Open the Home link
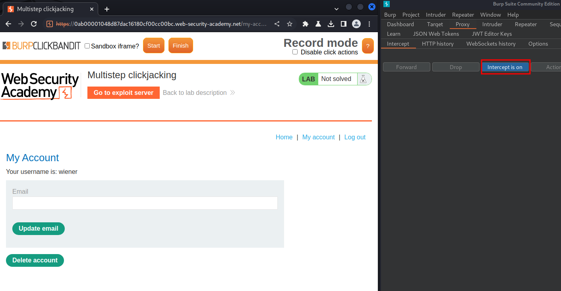This screenshot has height=291, width=561. click(284, 137)
